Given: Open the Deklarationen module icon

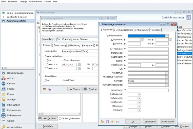Looking at the screenshot, I should pyautogui.click(x=4, y=115).
